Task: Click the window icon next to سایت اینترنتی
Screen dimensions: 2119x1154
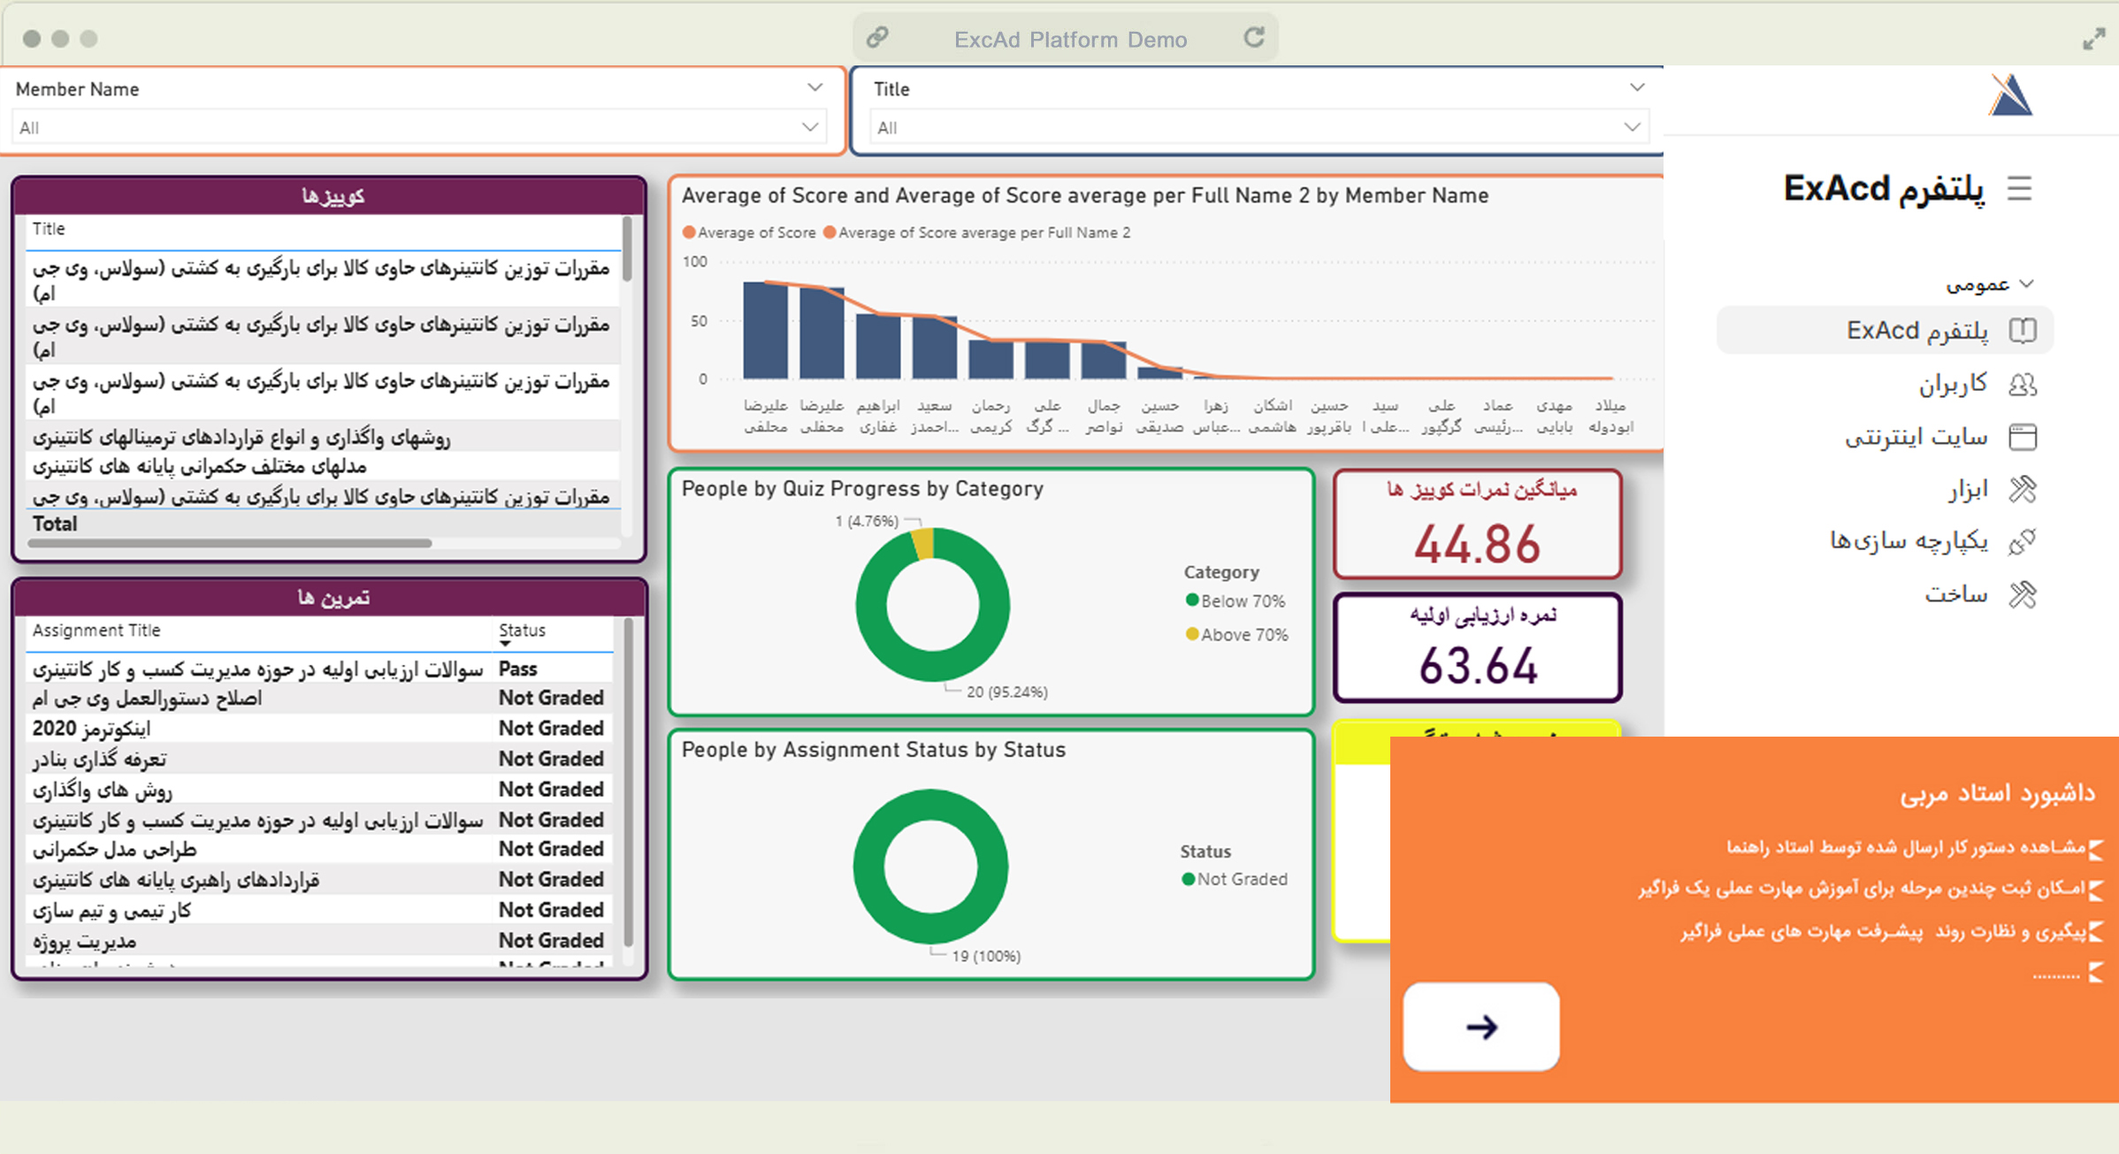Action: [2023, 437]
